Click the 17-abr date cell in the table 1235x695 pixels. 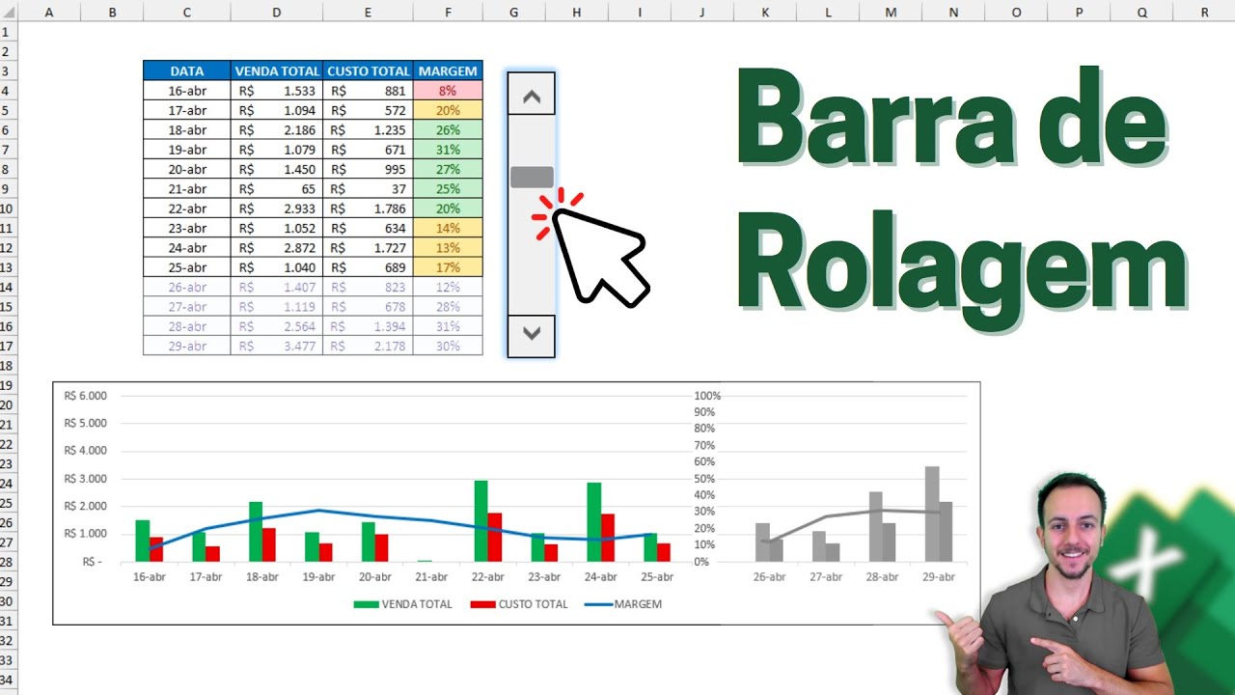pos(187,110)
